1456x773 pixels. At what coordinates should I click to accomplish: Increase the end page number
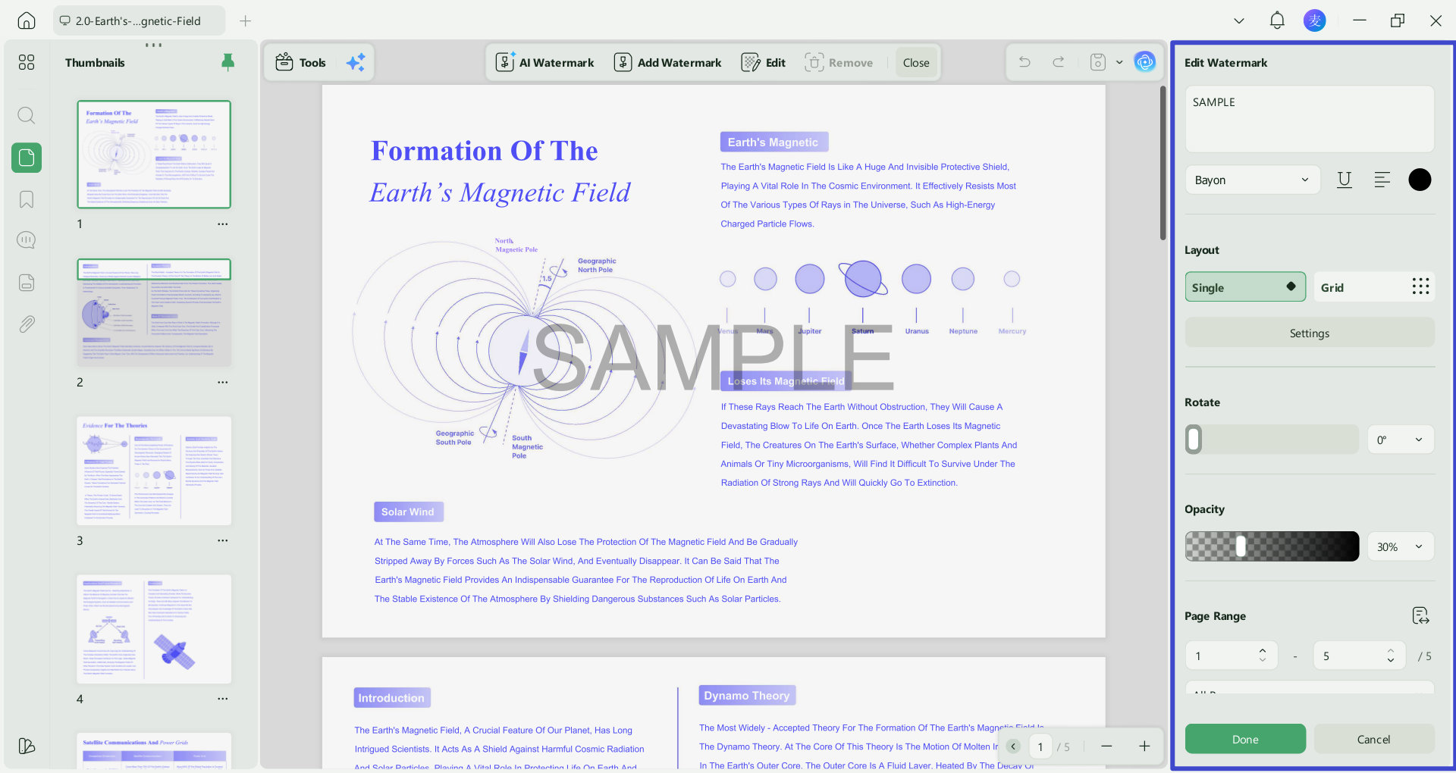click(1391, 651)
